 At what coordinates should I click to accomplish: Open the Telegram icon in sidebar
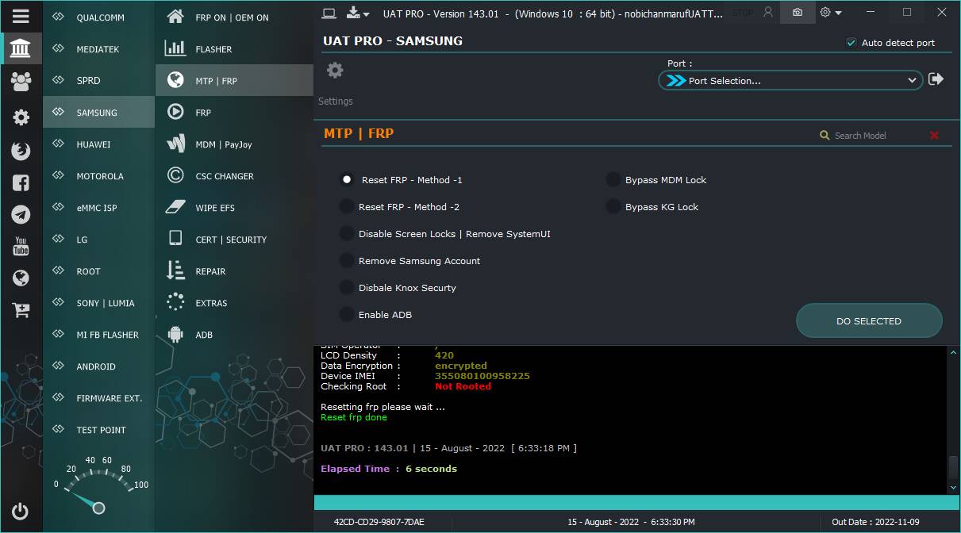point(21,214)
